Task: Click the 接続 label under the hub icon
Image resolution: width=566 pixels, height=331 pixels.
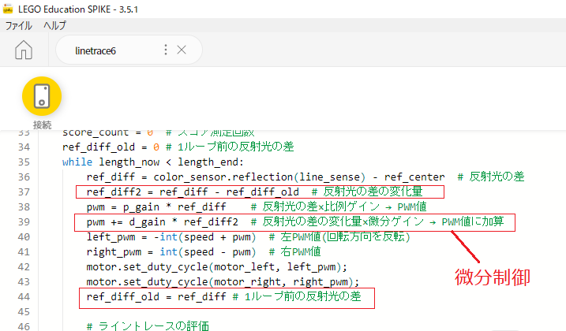Action: pos(42,125)
